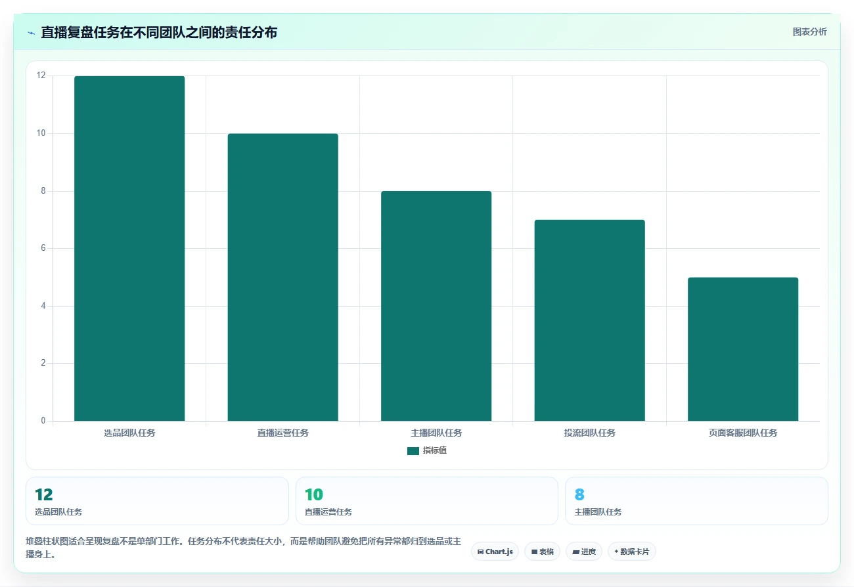The height and width of the screenshot is (587, 854).
Task: Click the 主播团队任务 x-axis label
Action: [x=436, y=433]
